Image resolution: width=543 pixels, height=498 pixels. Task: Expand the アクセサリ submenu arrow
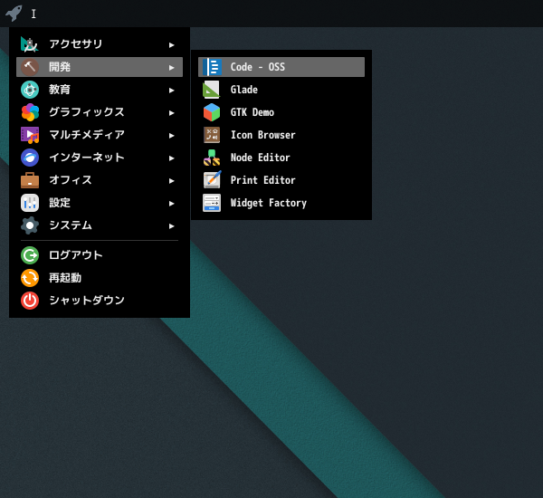(171, 44)
